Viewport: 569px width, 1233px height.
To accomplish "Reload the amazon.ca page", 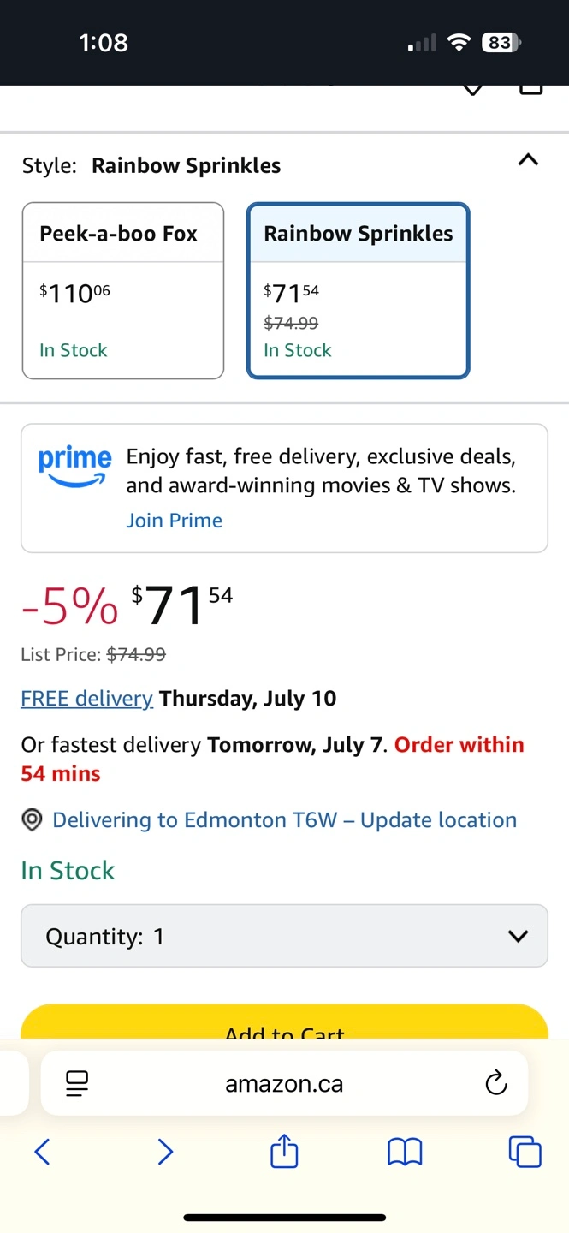I will point(495,1084).
